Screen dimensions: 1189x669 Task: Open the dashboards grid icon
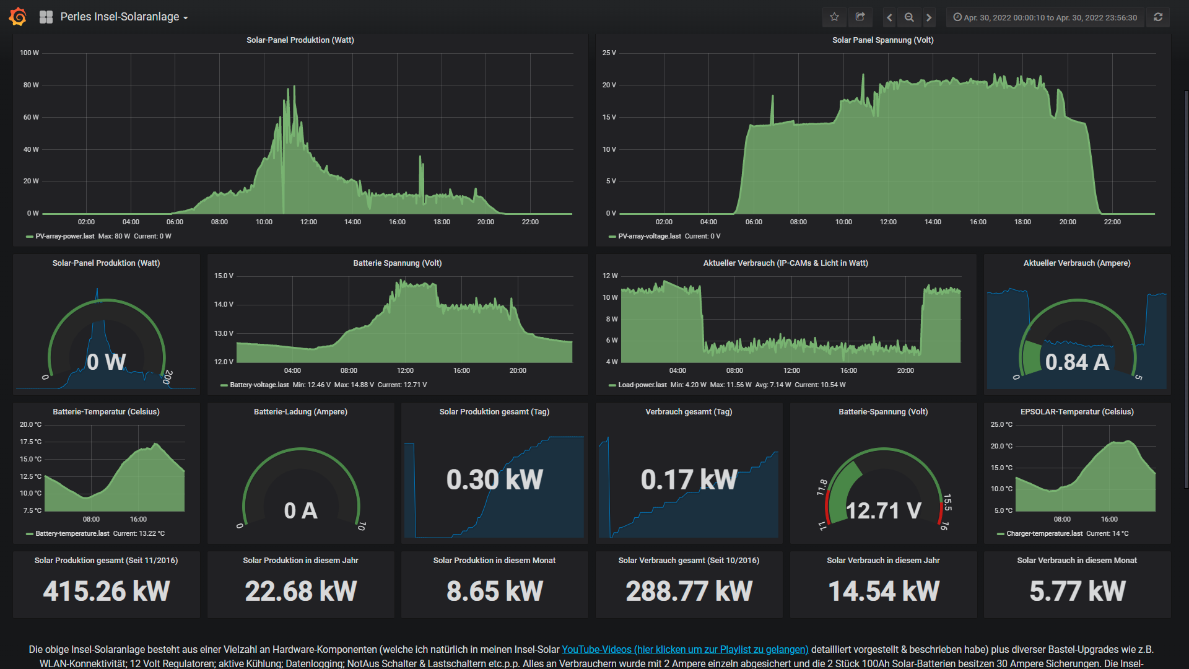(46, 17)
